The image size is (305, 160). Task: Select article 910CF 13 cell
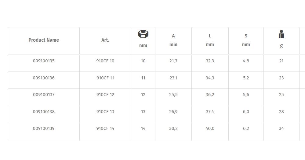pos(105,112)
